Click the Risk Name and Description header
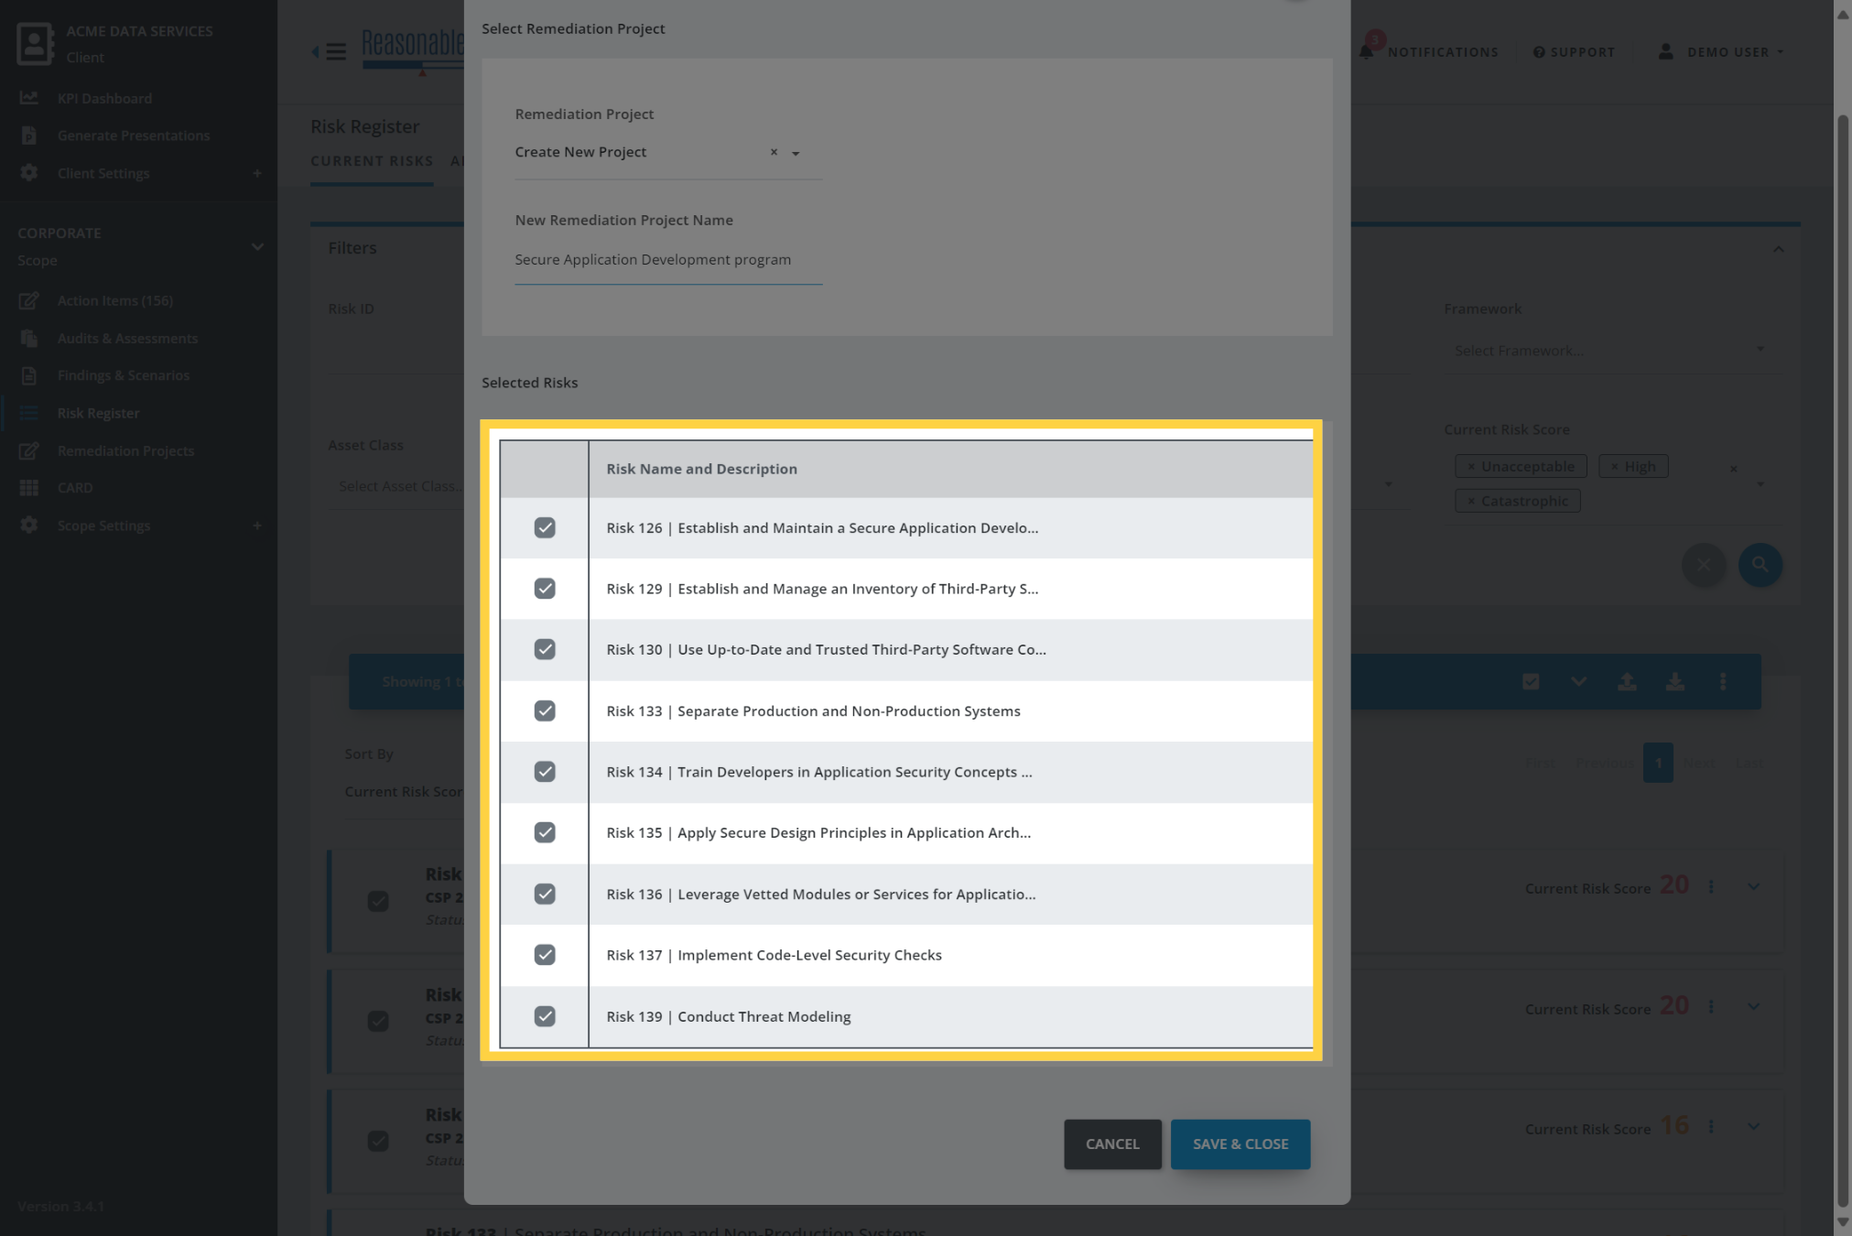 [x=701, y=469]
